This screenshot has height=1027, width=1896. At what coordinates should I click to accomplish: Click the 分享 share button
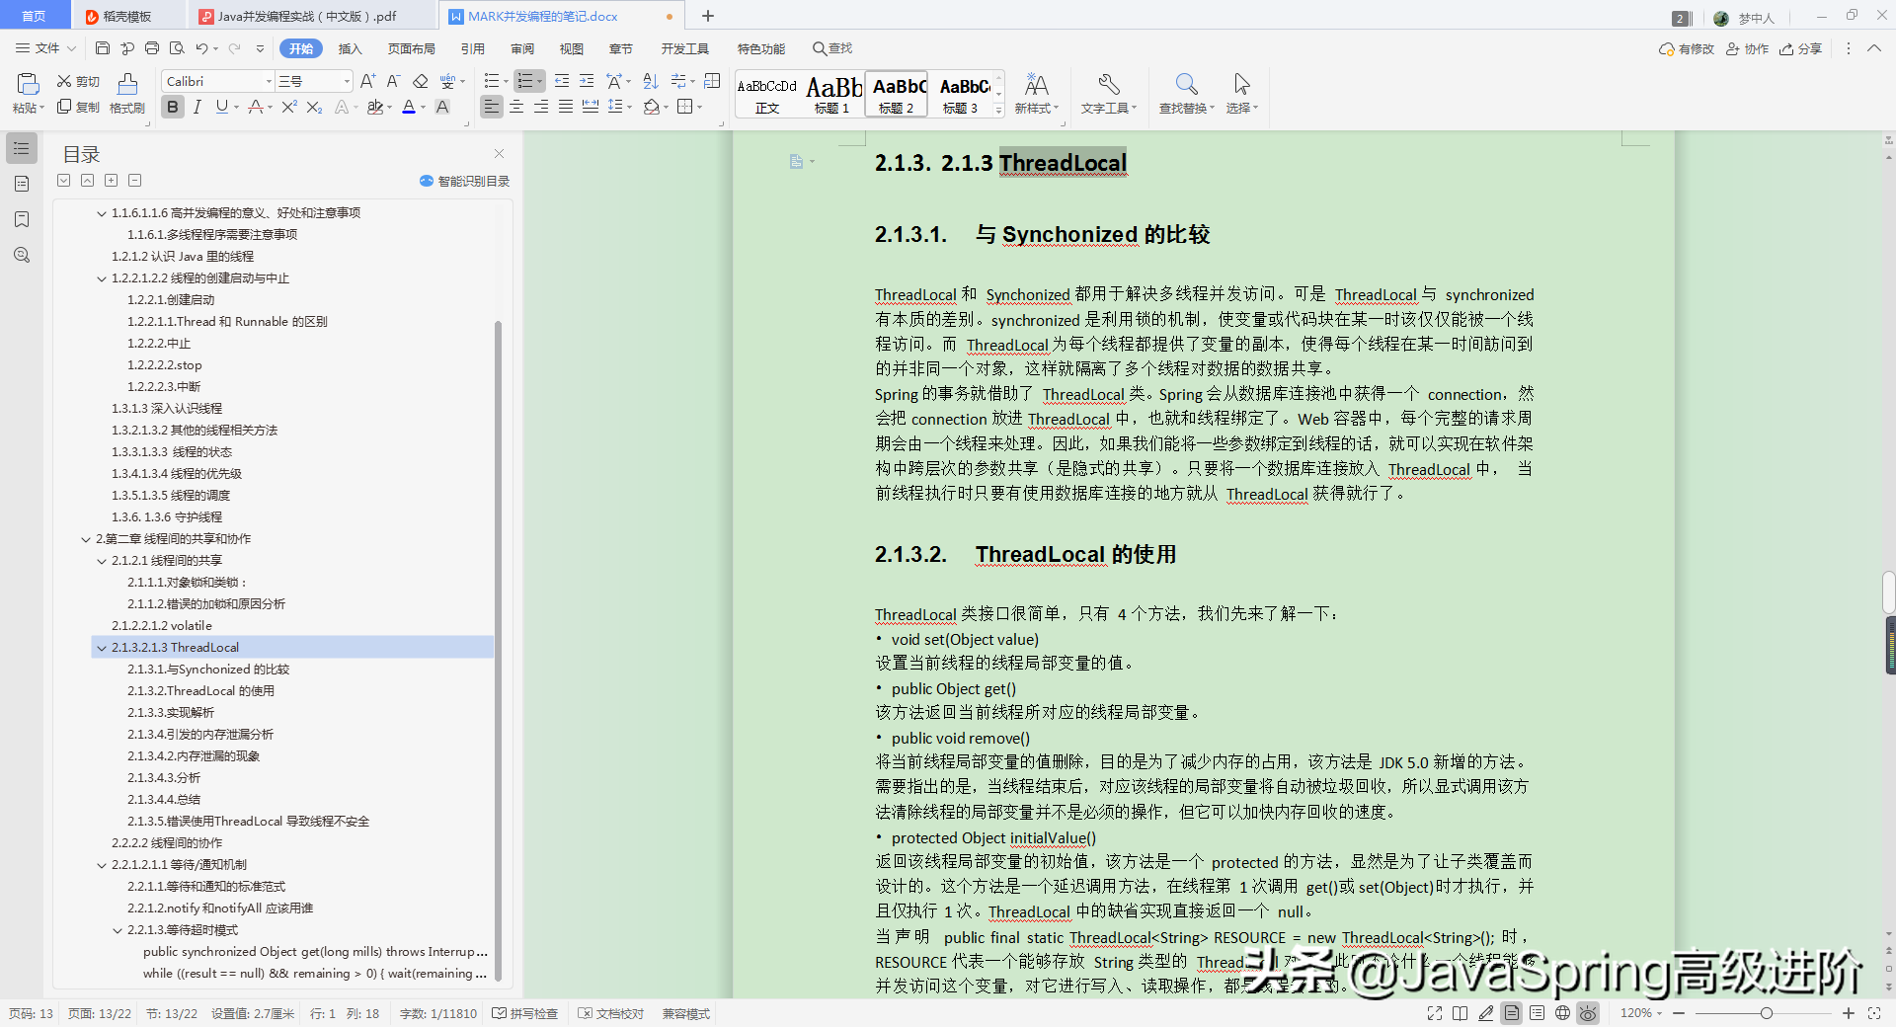tap(1801, 48)
